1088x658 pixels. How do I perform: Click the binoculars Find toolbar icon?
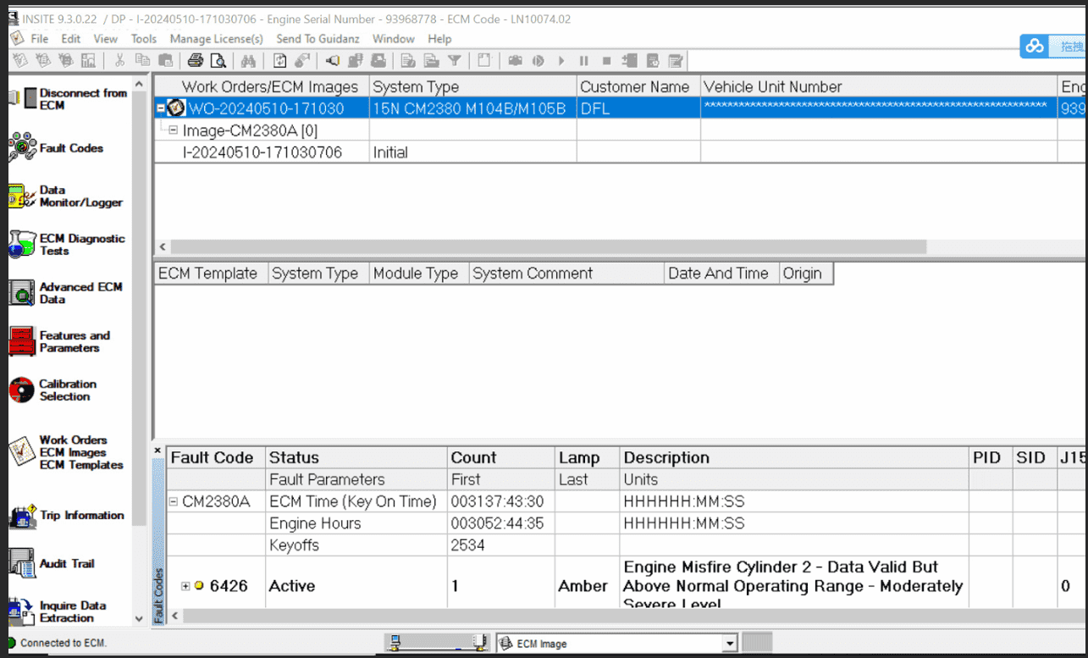click(248, 61)
